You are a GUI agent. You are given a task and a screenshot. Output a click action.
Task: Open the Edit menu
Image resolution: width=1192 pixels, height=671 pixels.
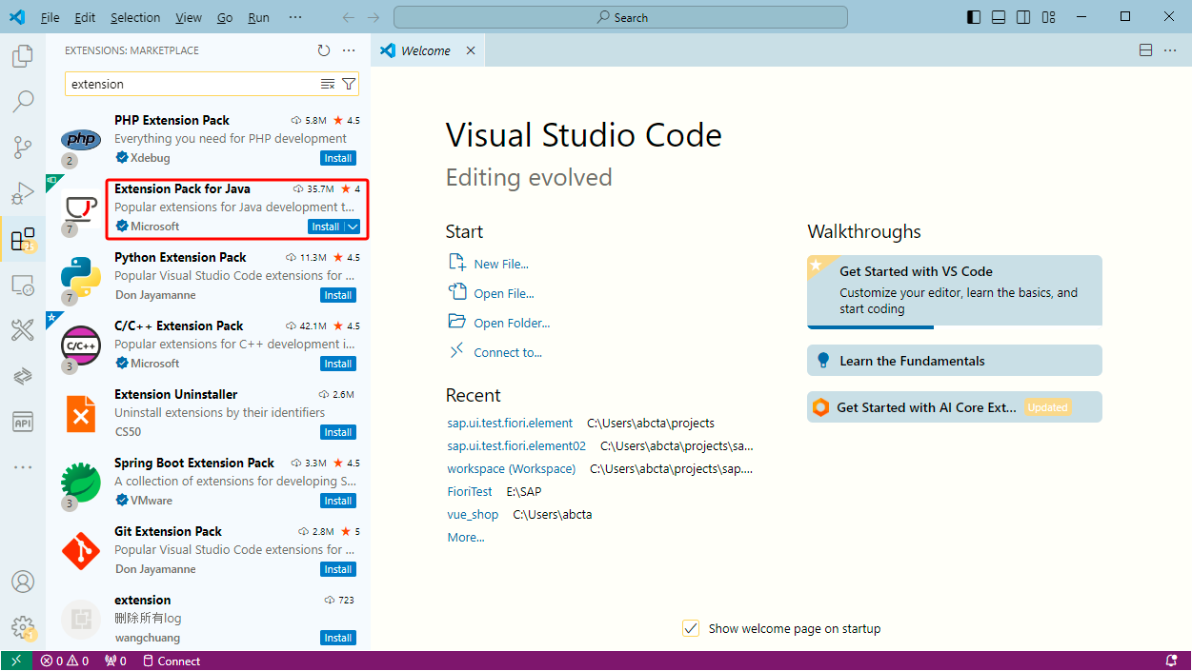pos(85,17)
